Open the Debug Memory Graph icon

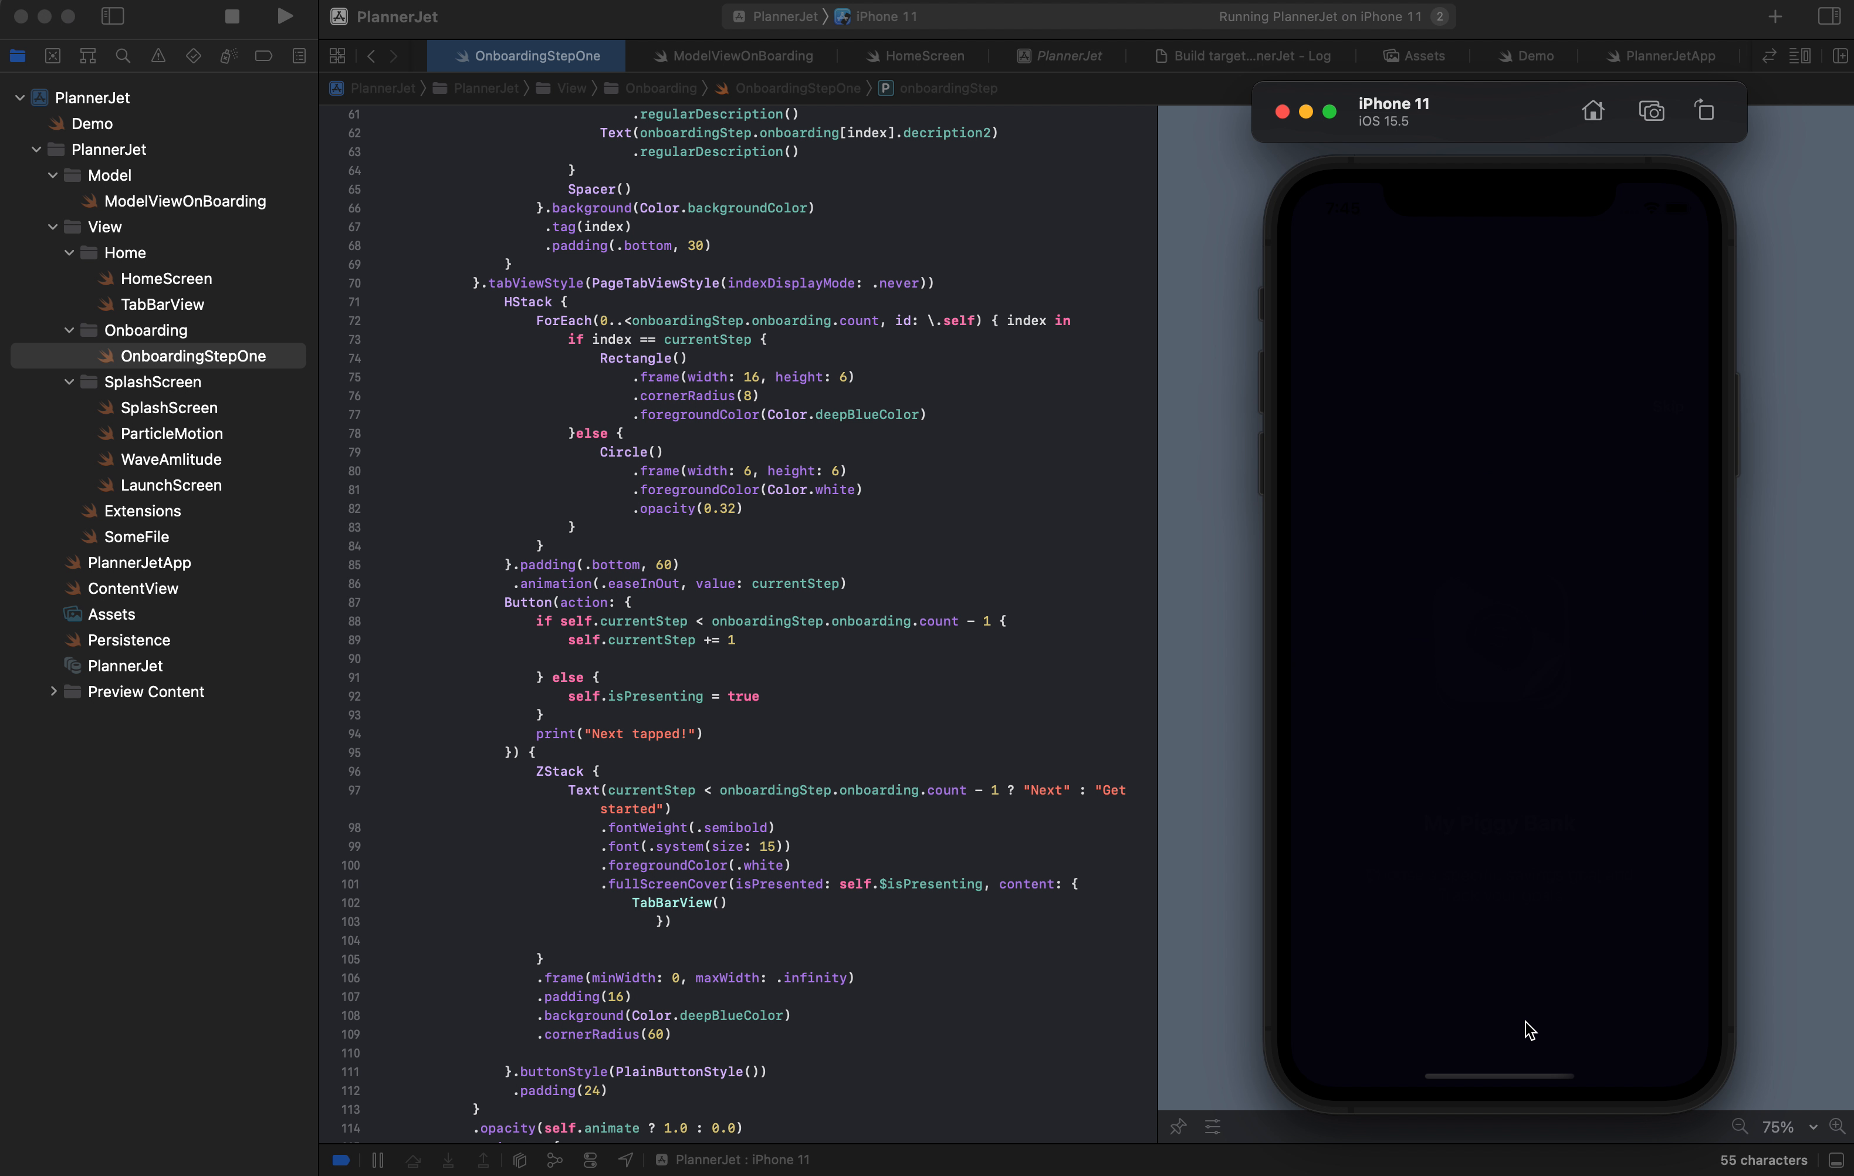pos(554,1160)
